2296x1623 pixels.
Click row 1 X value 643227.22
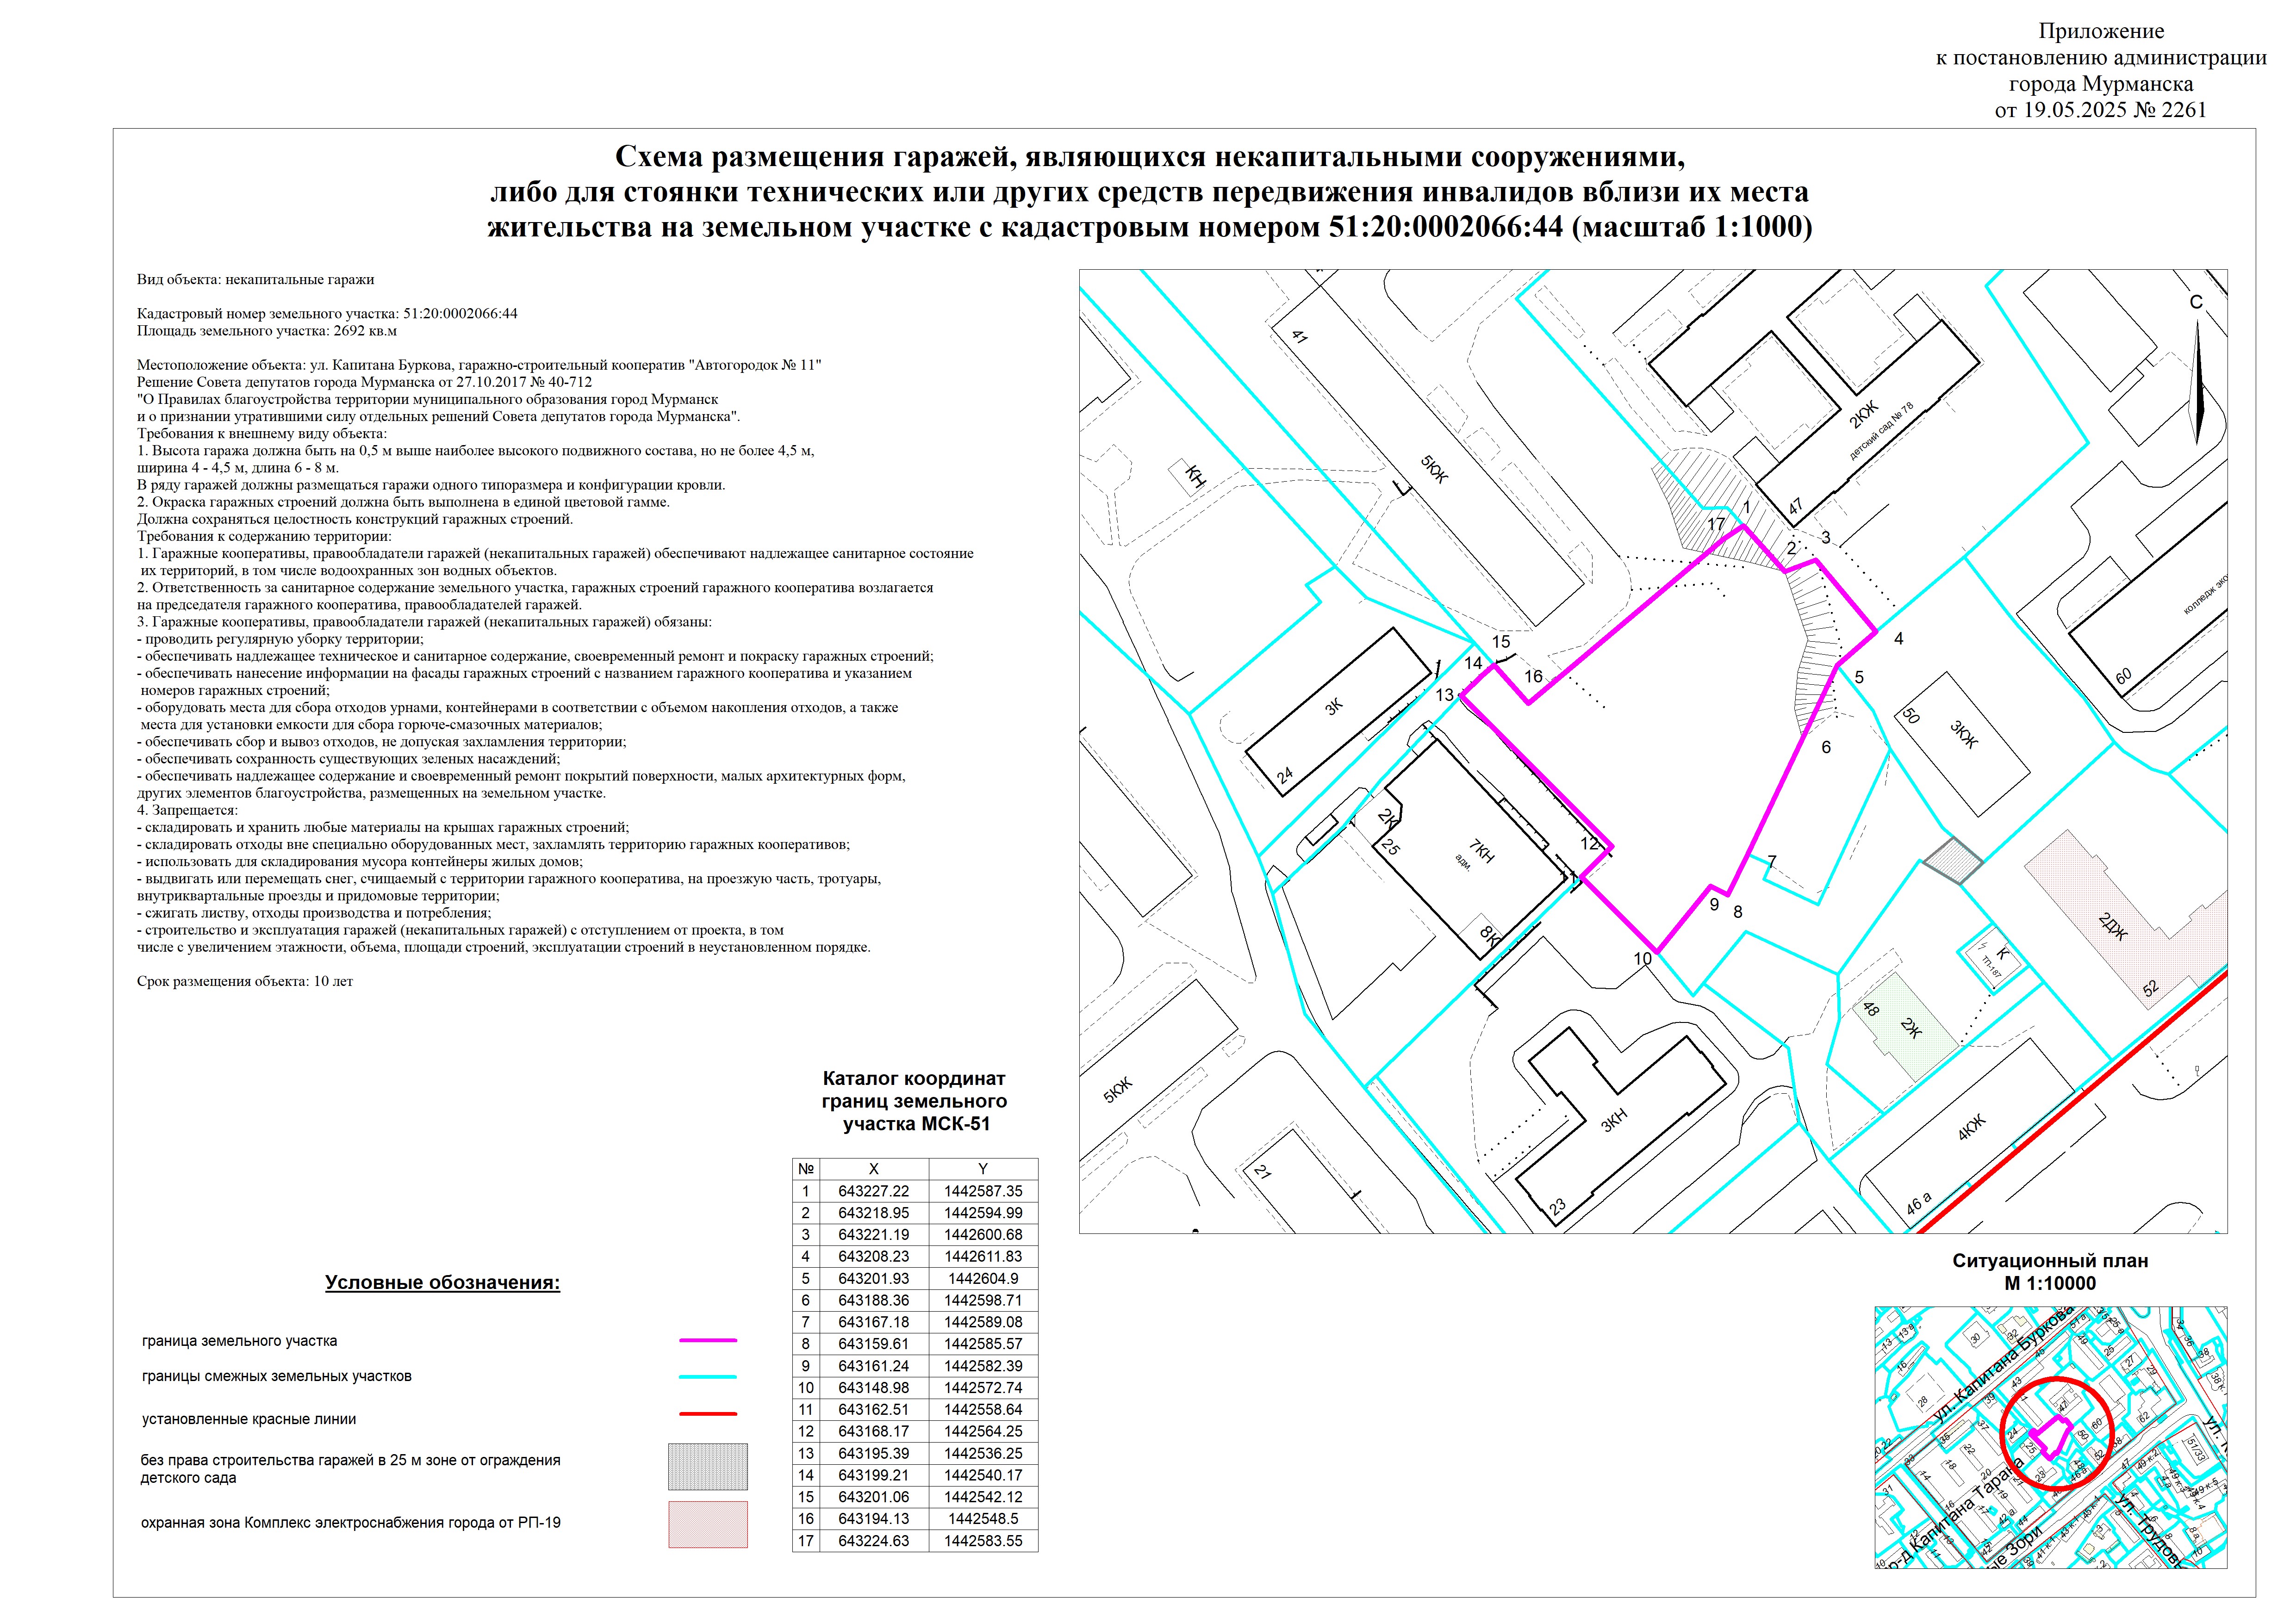tap(873, 1191)
